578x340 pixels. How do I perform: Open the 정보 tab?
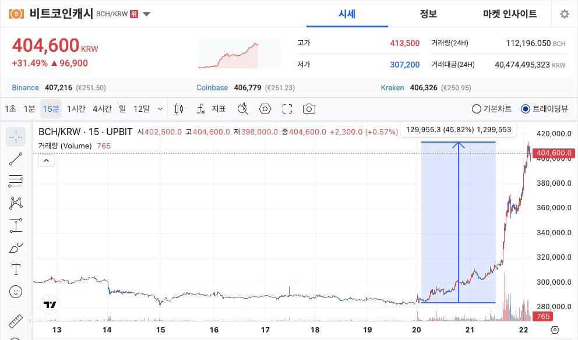[428, 14]
